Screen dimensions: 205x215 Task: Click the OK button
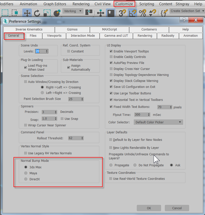coord(149,208)
